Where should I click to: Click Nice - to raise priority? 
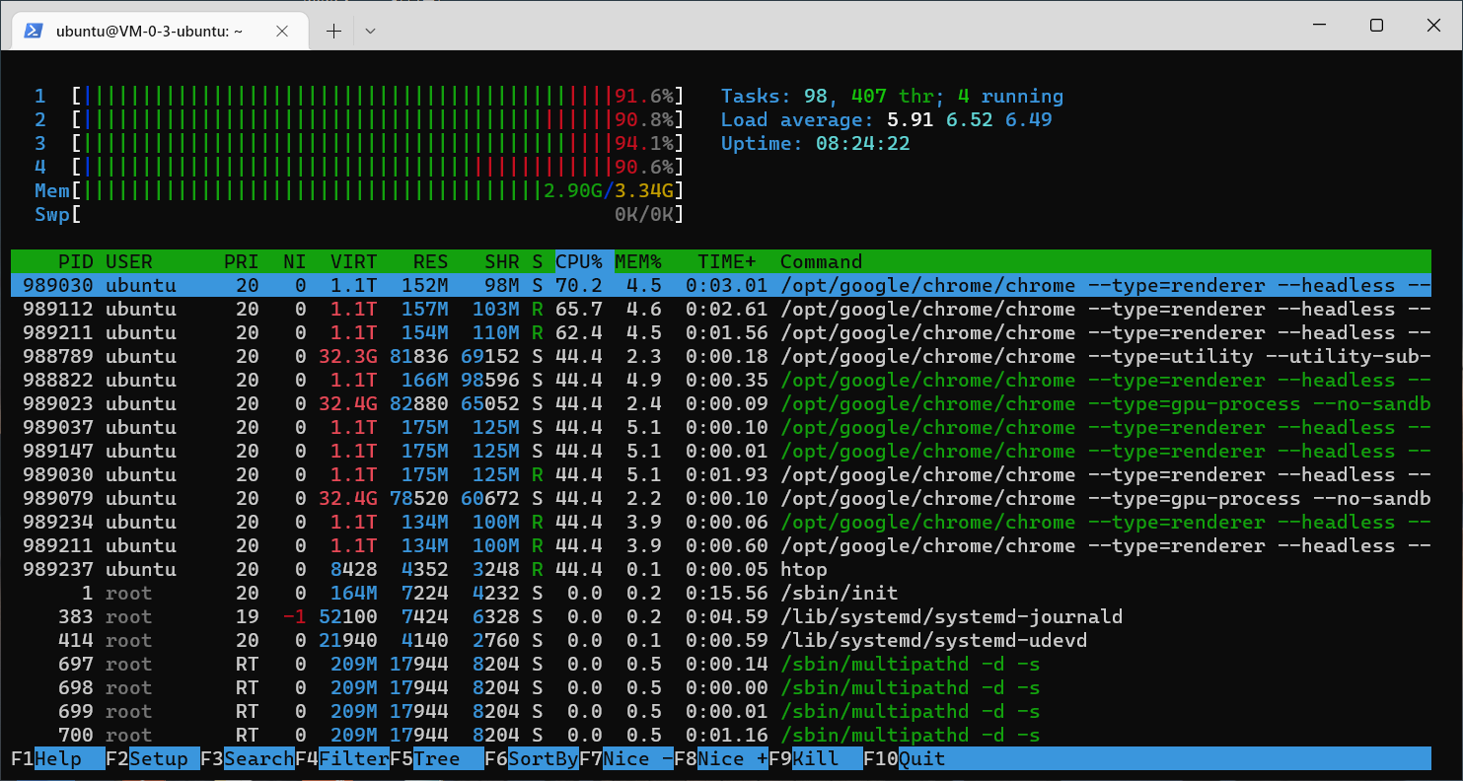(x=626, y=758)
